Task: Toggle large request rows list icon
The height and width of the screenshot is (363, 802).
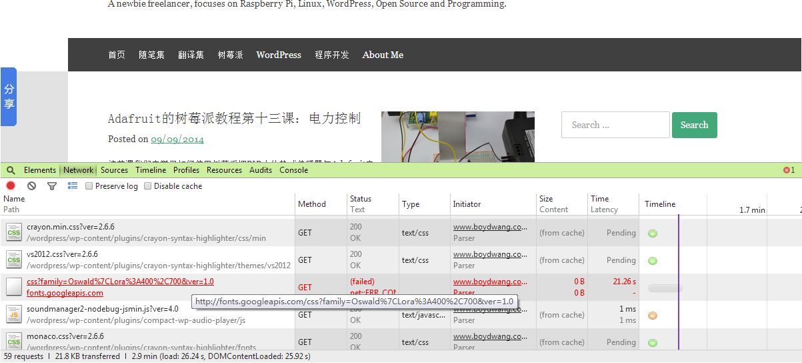Action: click(73, 186)
